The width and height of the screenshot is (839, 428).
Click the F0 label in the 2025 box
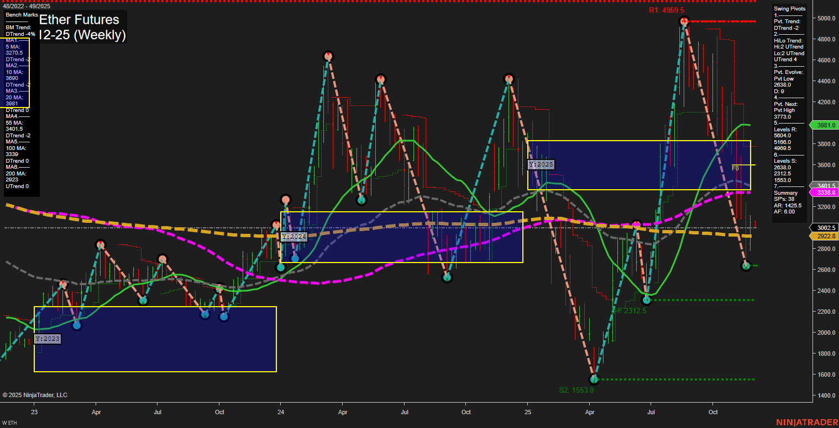click(735, 168)
